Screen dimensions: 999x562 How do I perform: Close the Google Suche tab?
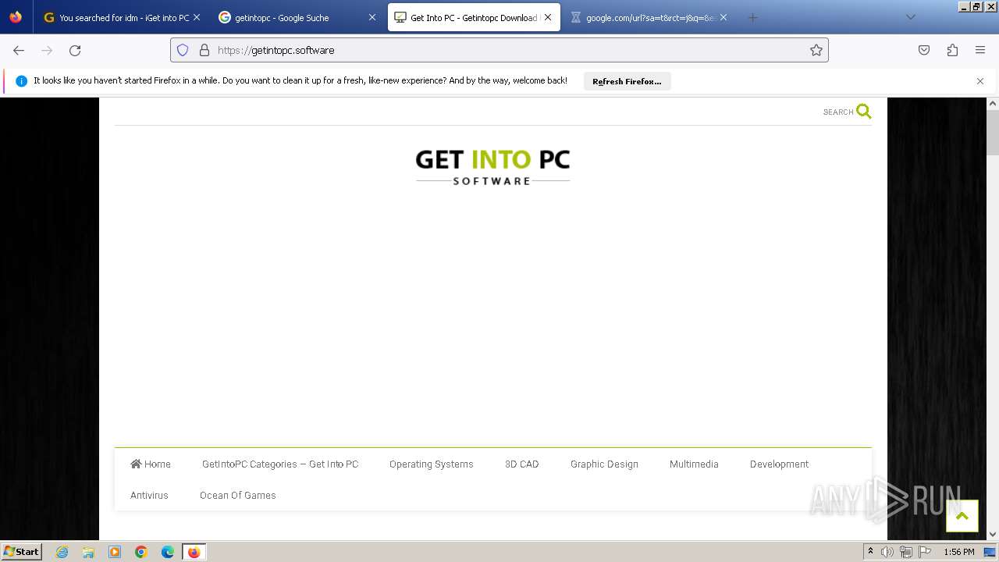(x=372, y=17)
